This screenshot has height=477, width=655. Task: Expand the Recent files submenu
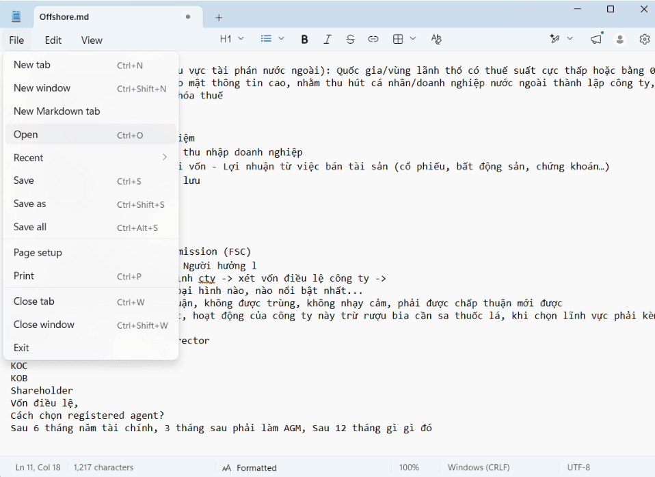90,157
